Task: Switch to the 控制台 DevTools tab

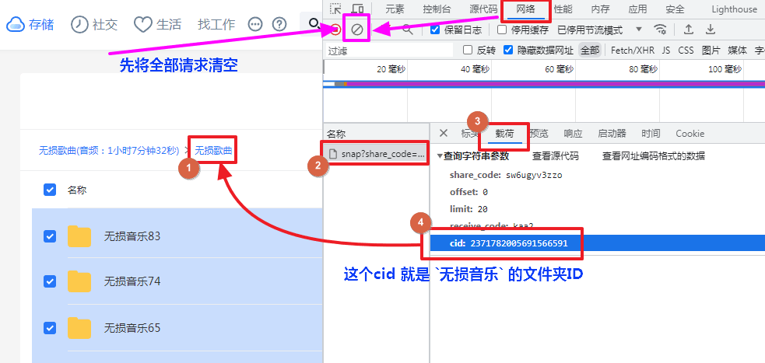Action: tap(437, 9)
